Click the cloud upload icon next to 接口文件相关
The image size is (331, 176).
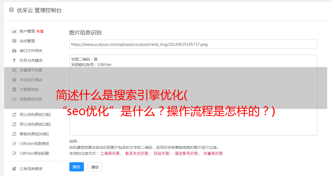pos(14,51)
